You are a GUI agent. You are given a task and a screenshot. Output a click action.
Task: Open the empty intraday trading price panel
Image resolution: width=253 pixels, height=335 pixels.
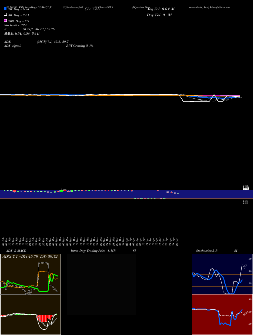pos(101,284)
